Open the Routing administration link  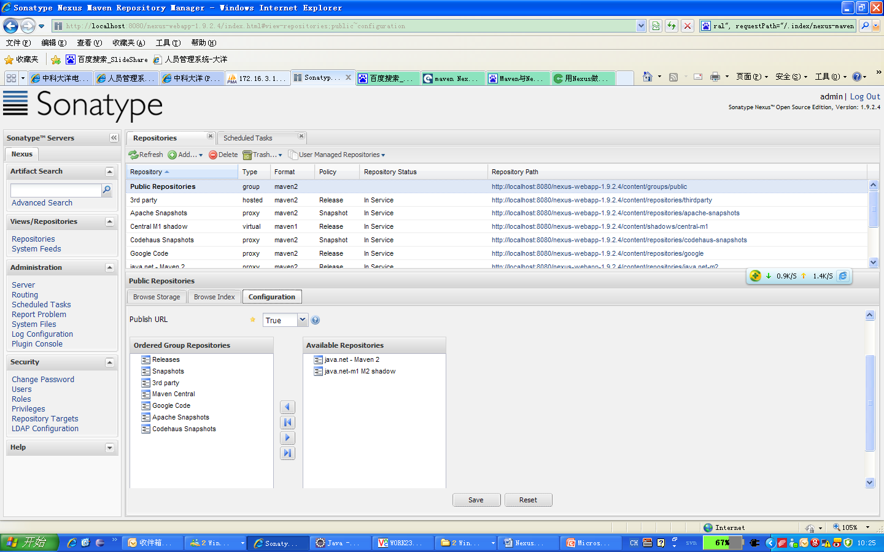tap(25, 294)
